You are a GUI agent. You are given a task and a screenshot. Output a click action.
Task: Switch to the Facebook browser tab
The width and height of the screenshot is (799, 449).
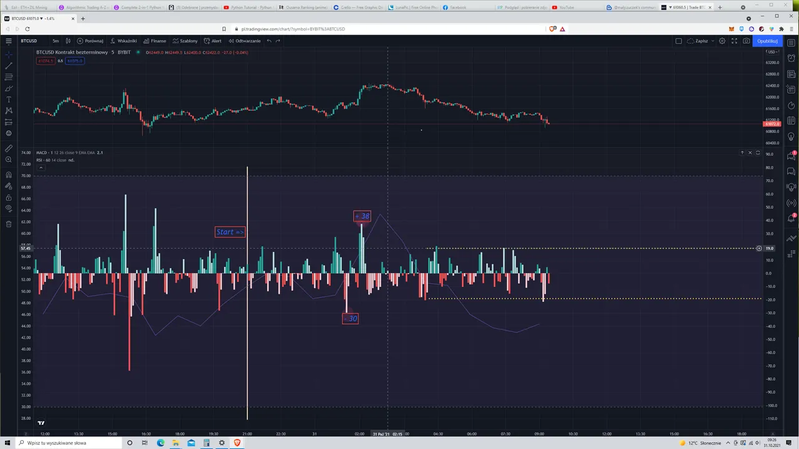pyautogui.click(x=455, y=7)
